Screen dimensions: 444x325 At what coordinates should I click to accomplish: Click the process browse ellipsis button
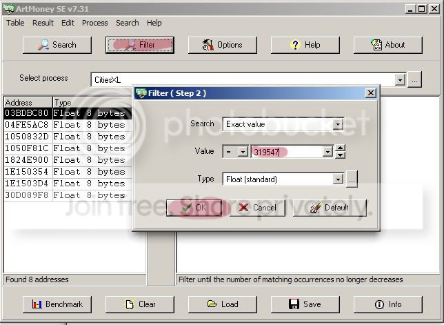(x=414, y=79)
